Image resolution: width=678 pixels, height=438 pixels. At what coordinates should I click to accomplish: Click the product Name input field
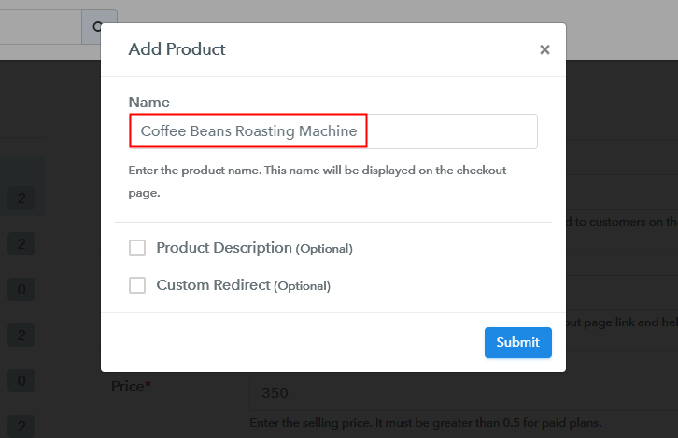(333, 131)
